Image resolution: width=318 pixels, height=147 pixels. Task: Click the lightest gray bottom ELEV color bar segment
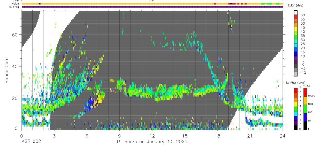coord(296,74)
